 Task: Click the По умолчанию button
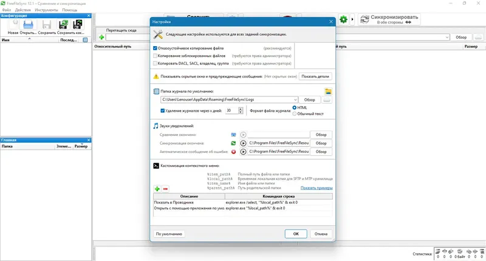coord(169,234)
